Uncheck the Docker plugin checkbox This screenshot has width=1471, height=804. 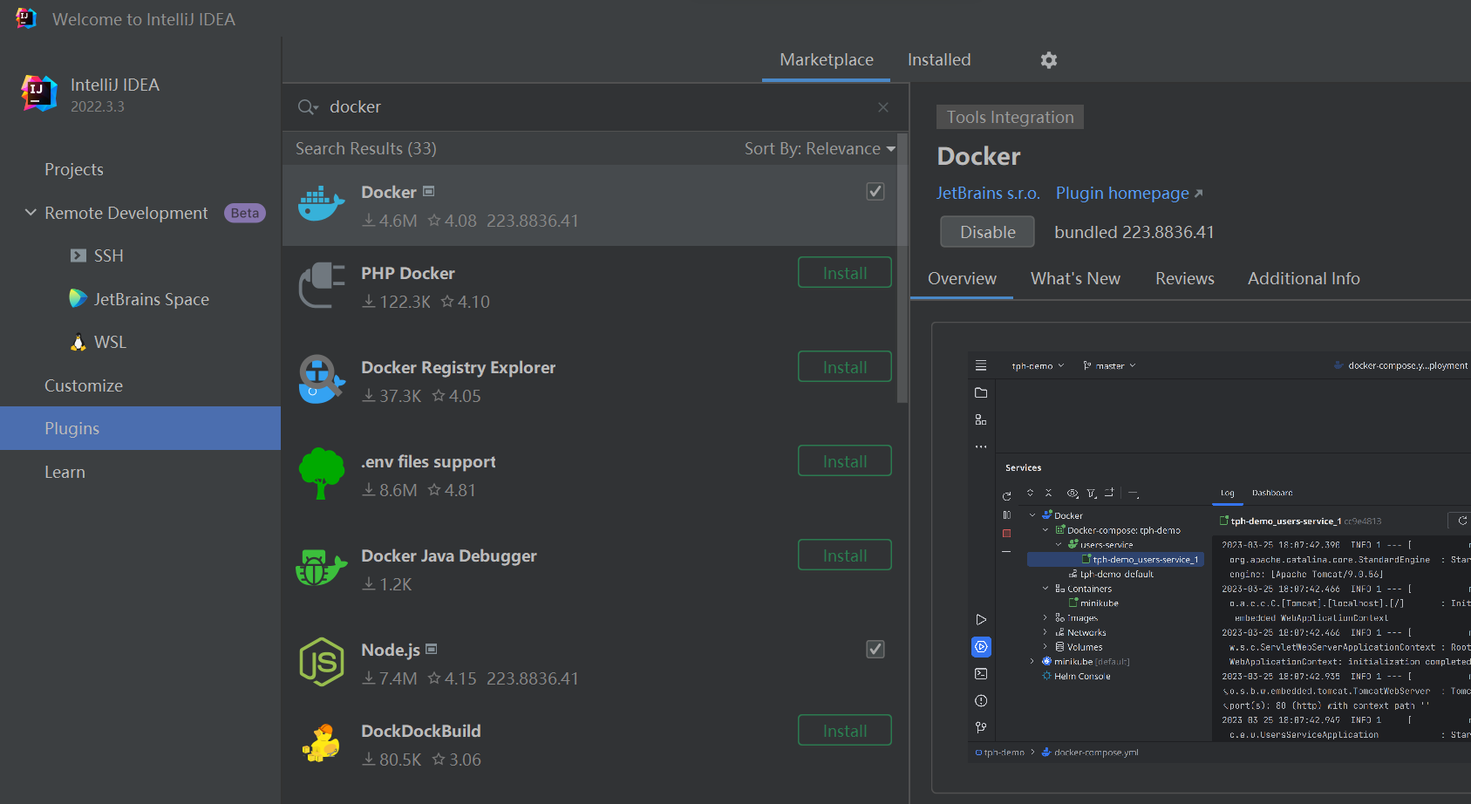875,191
